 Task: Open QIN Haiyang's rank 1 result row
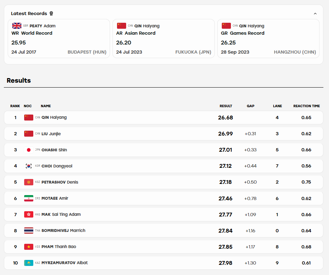coord(164,118)
